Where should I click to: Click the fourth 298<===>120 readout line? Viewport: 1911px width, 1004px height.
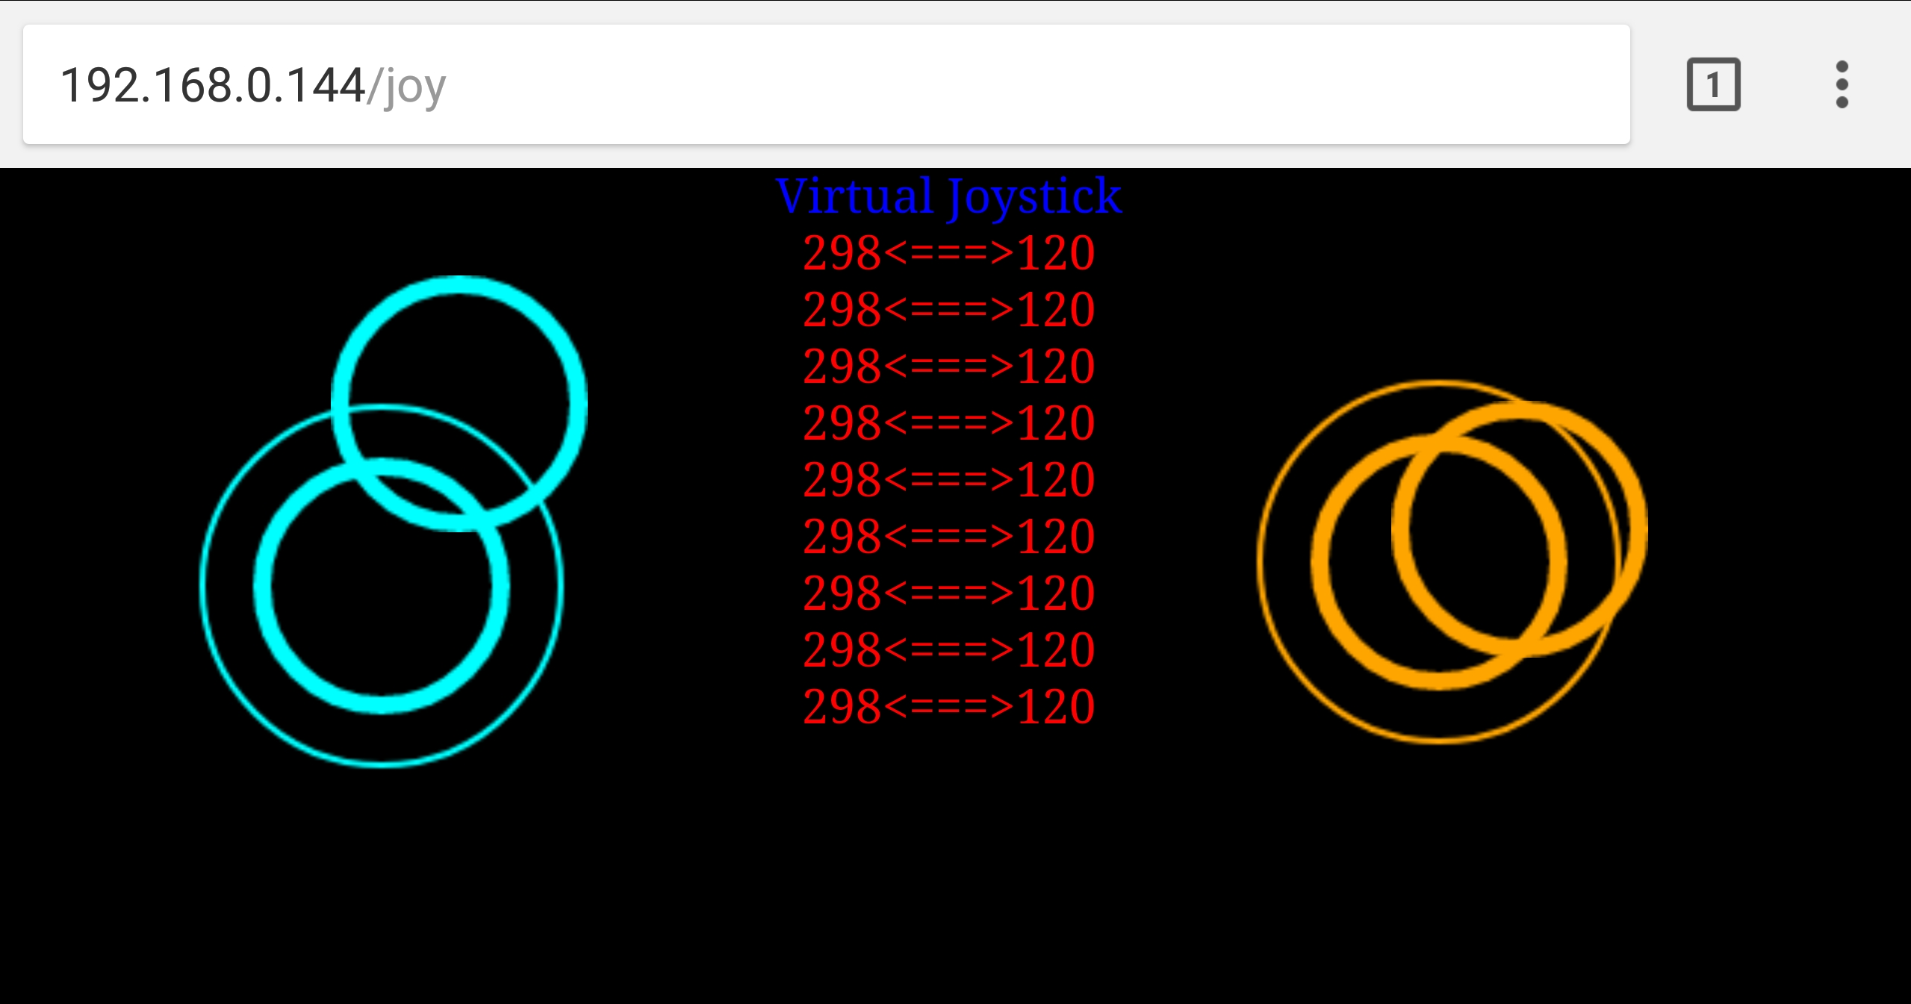tap(948, 423)
